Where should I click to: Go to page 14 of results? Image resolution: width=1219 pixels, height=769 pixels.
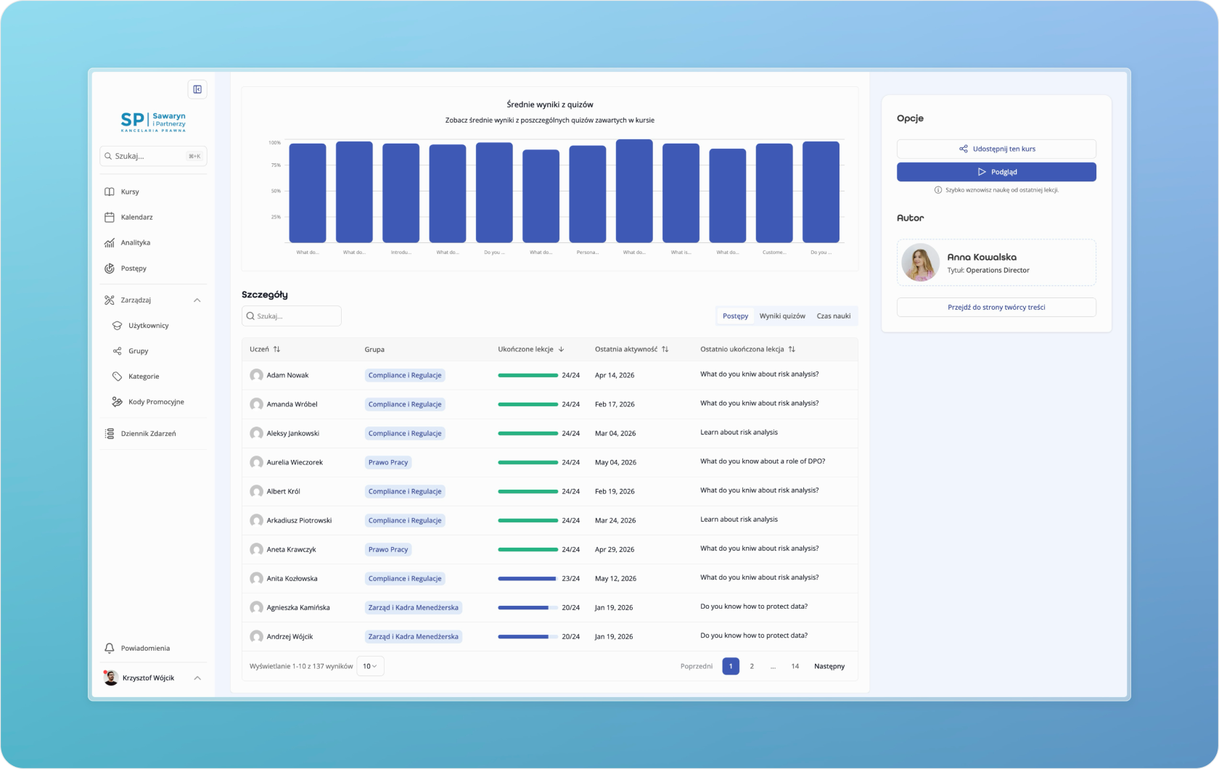(x=795, y=666)
